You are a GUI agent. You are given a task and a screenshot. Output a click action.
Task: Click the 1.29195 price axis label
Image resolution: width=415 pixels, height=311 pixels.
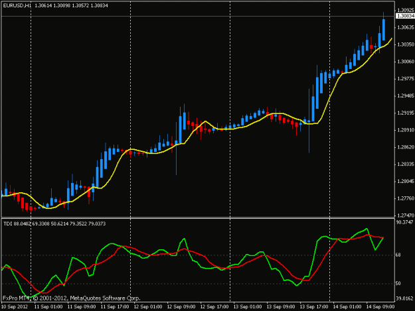406,113
